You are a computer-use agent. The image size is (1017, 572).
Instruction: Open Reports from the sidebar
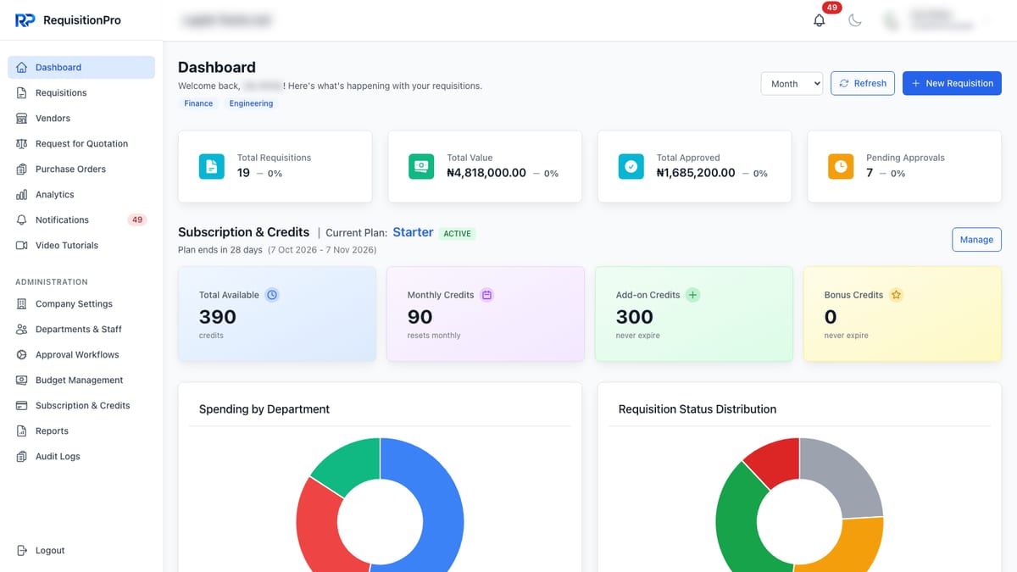(x=81, y=431)
